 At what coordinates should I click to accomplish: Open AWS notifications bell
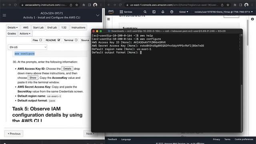(x=163, y=12)
